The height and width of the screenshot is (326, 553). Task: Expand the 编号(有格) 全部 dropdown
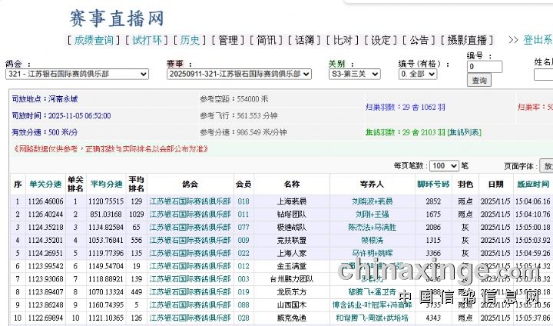[x=418, y=74]
